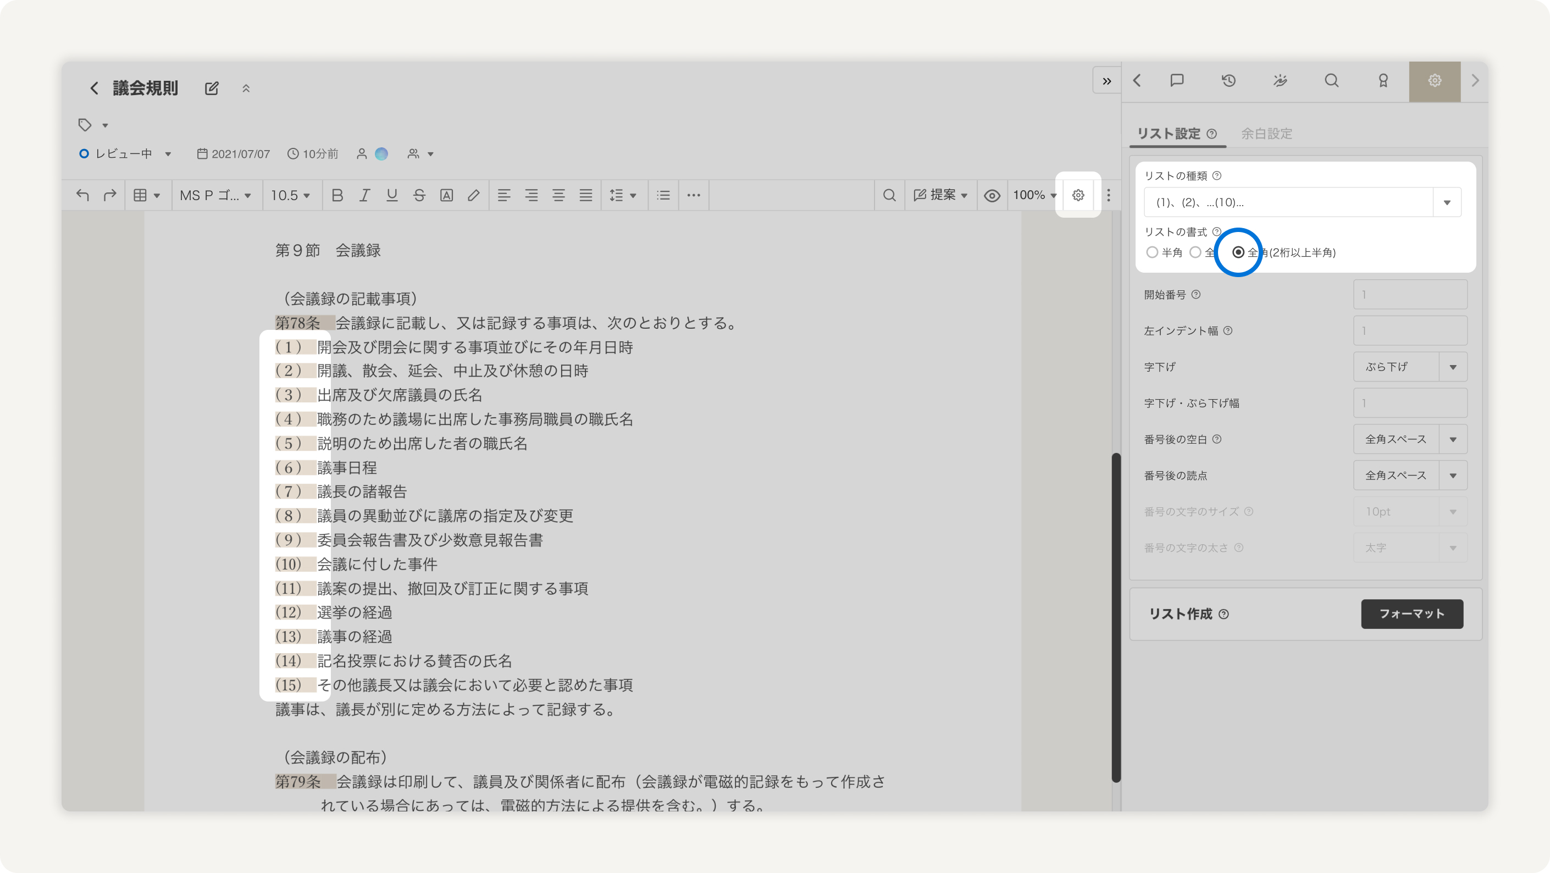The width and height of the screenshot is (1550, 873).
Task: Open 番号後の空白 dropdown
Action: coord(1410,439)
